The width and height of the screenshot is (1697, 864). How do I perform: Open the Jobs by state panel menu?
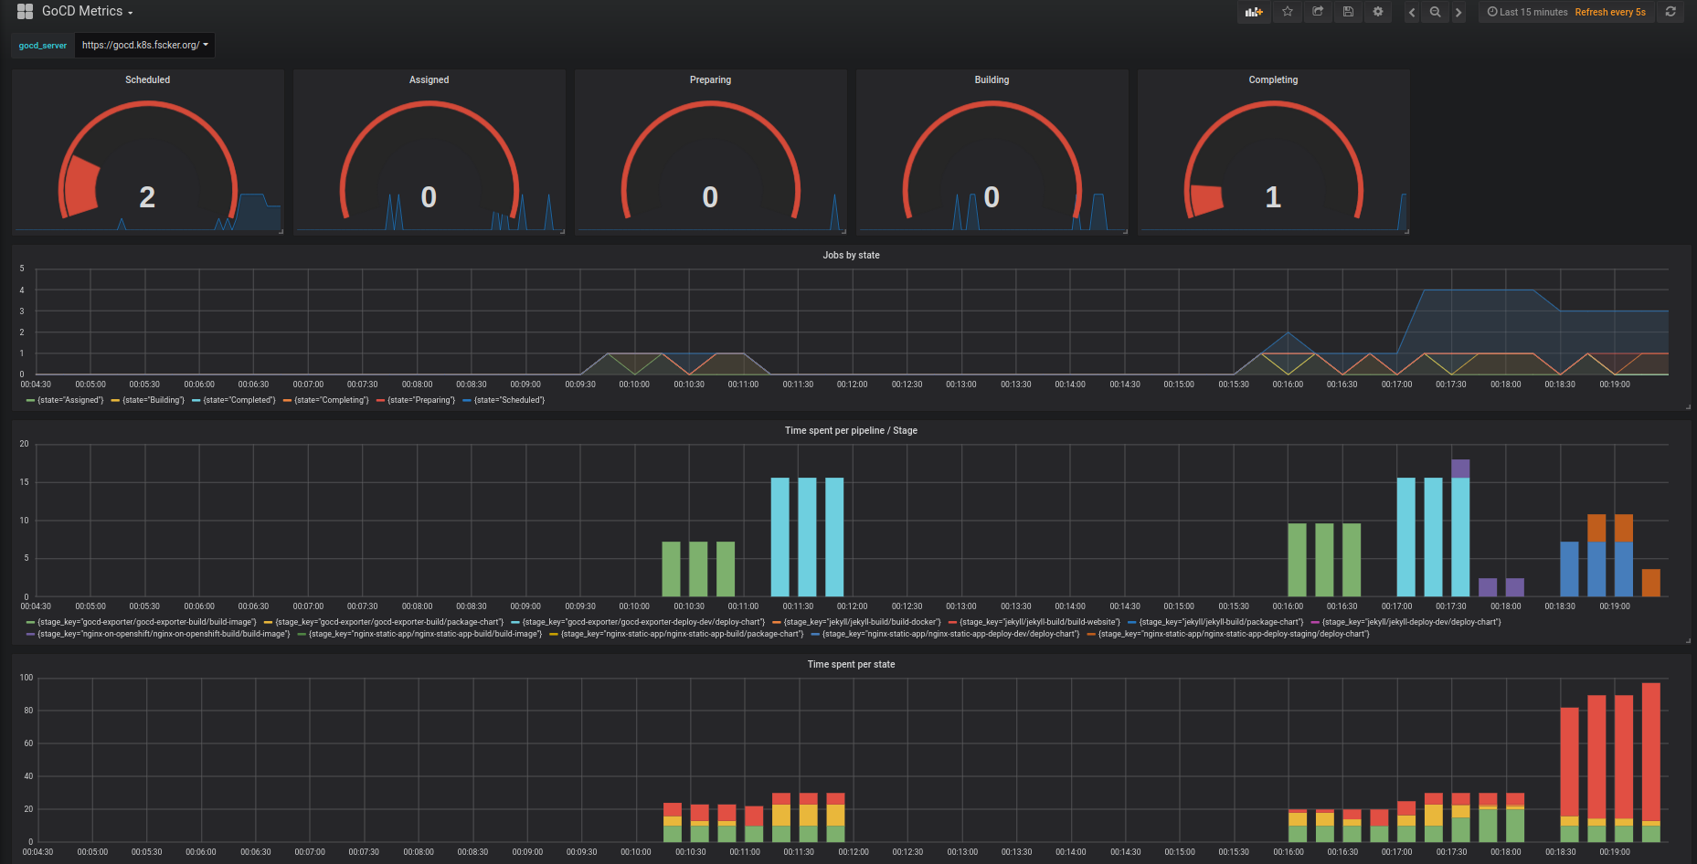coord(851,255)
